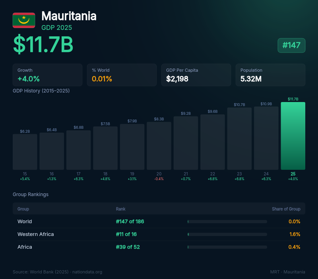Select the Population 5.32M card

270,75
